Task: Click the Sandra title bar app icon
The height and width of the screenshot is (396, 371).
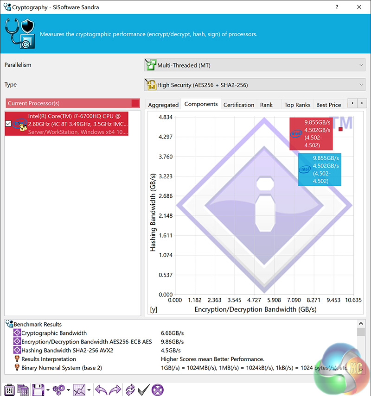Action: pos(7,7)
